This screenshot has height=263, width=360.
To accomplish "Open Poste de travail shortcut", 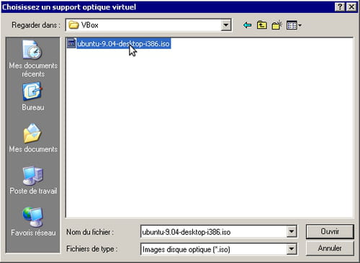I will [x=33, y=180].
